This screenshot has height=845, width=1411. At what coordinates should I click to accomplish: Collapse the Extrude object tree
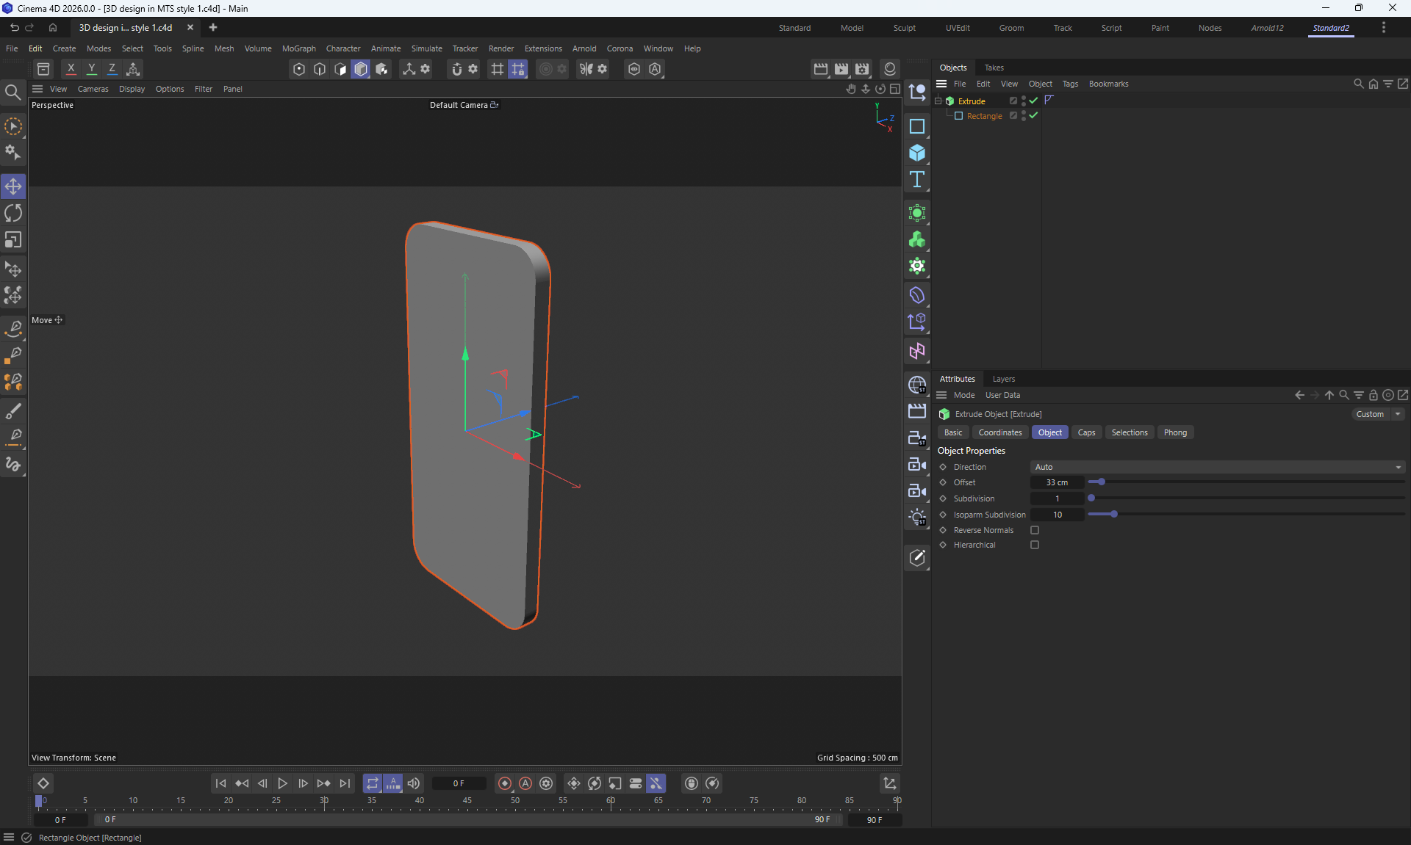click(x=938, y=101)
